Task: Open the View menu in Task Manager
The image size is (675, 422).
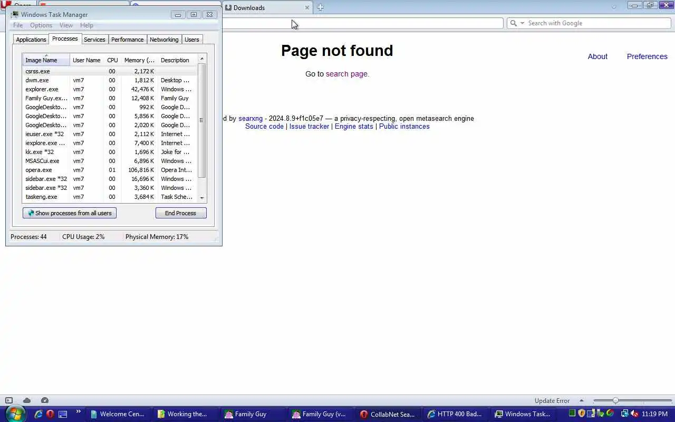Action: 66,25
